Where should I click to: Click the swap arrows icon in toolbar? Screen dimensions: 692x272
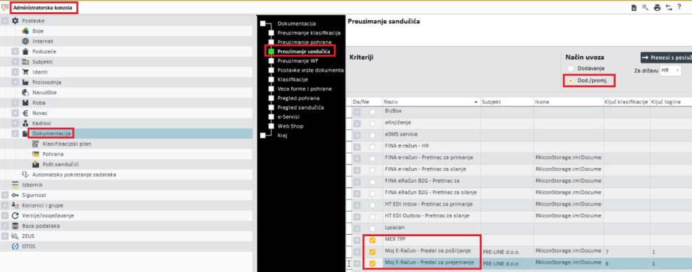667,7
